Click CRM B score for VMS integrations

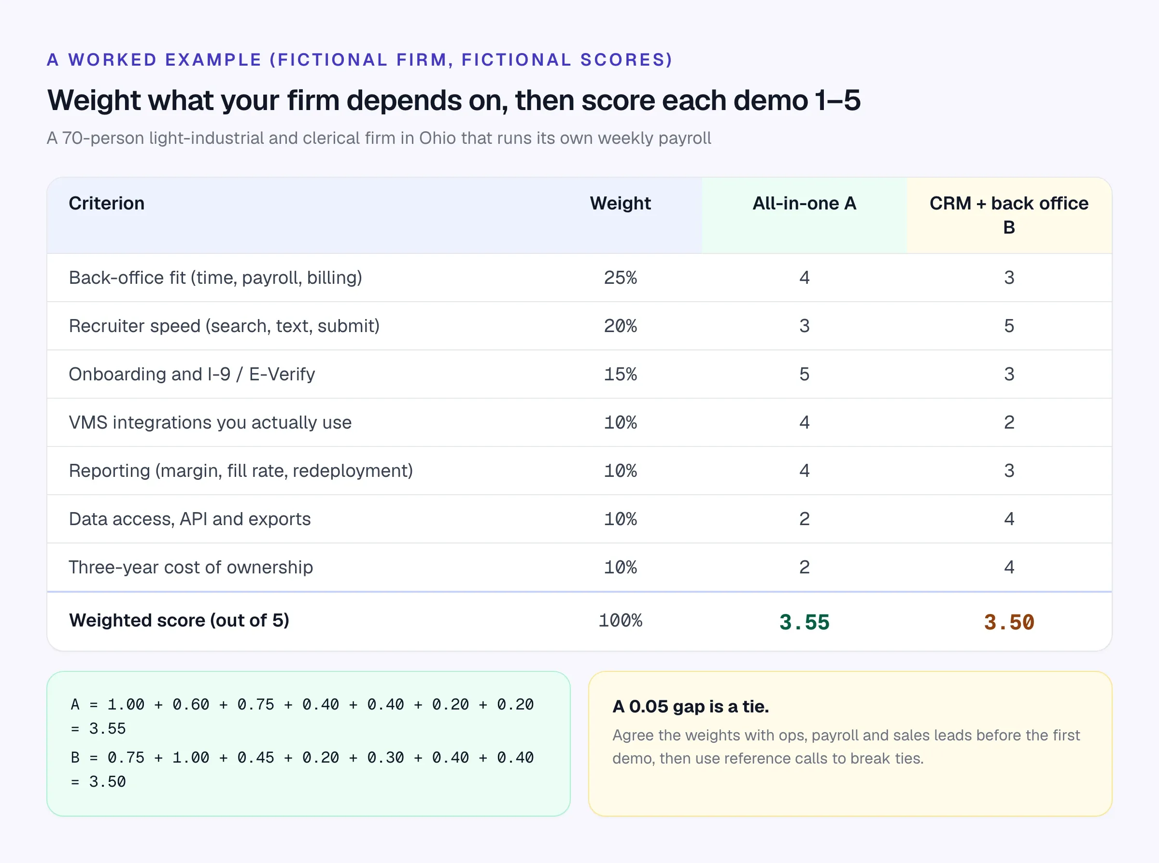point(1008,422)
